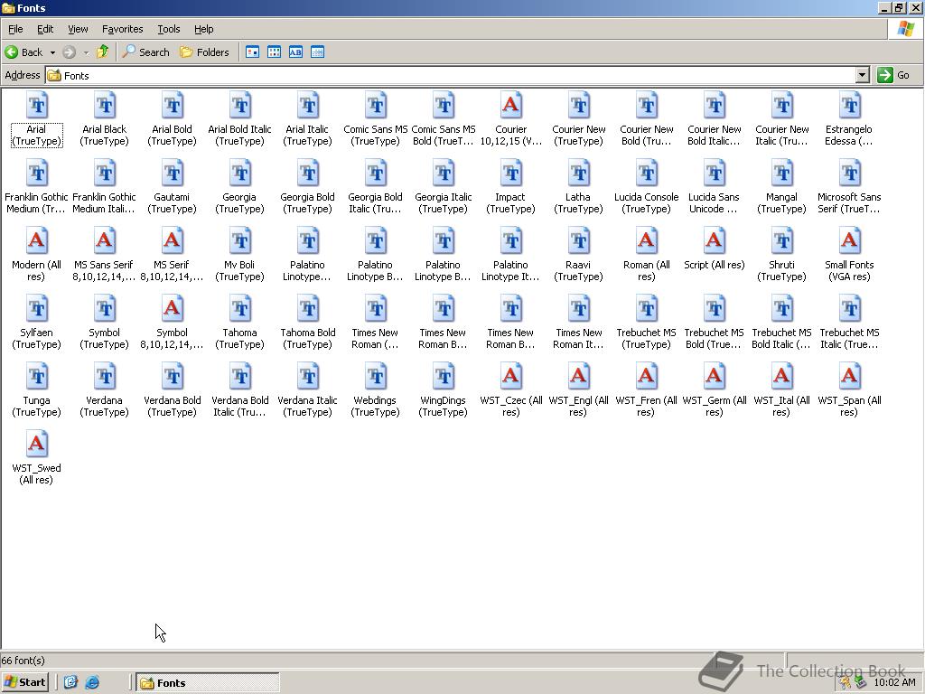
Task: Open the Back history dropdown arrow
Action: point(52,52)
